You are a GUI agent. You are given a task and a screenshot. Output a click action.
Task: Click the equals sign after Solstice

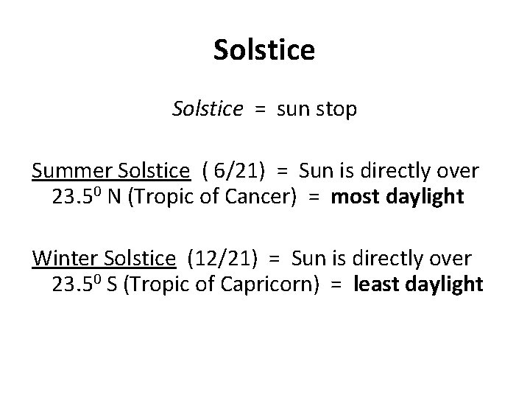(260, 110)
